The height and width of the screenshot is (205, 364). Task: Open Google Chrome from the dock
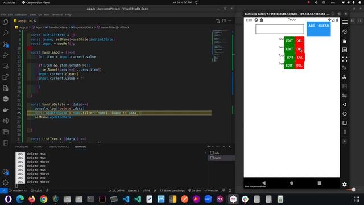click(43, 199)
